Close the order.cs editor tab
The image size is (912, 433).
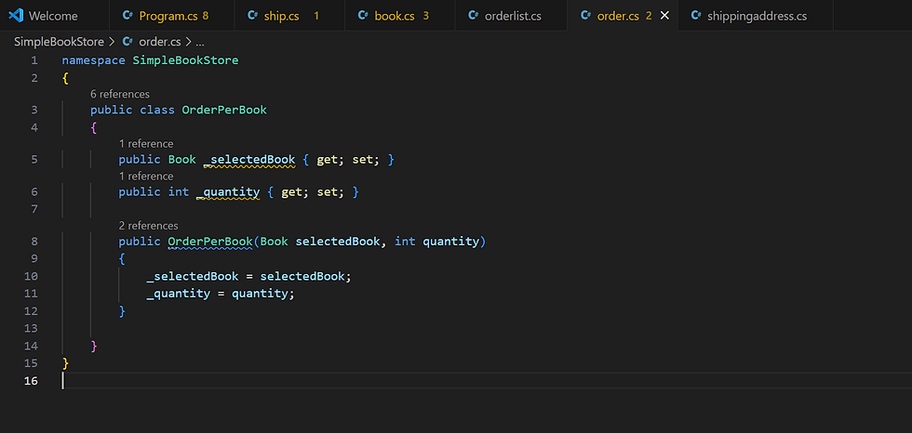[x=664, y=16]
